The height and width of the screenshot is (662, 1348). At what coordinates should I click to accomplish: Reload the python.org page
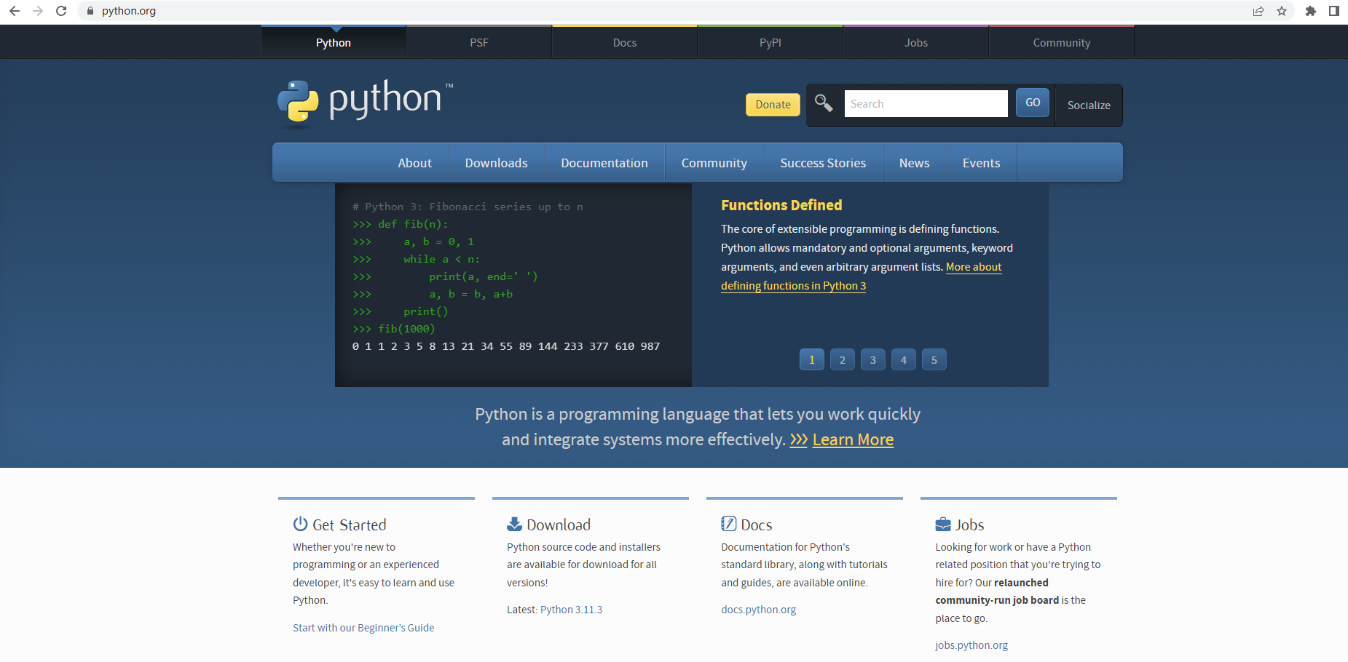pos(61,11)
